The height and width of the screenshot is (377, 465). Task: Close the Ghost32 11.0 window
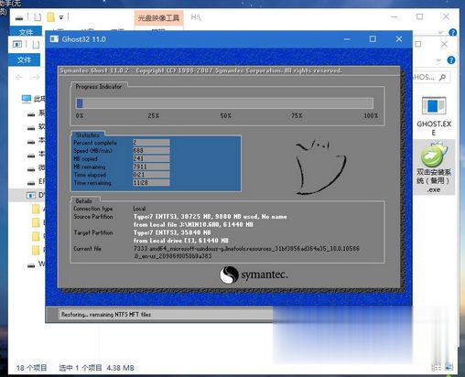pyautogui.click(x=399, y=39)
